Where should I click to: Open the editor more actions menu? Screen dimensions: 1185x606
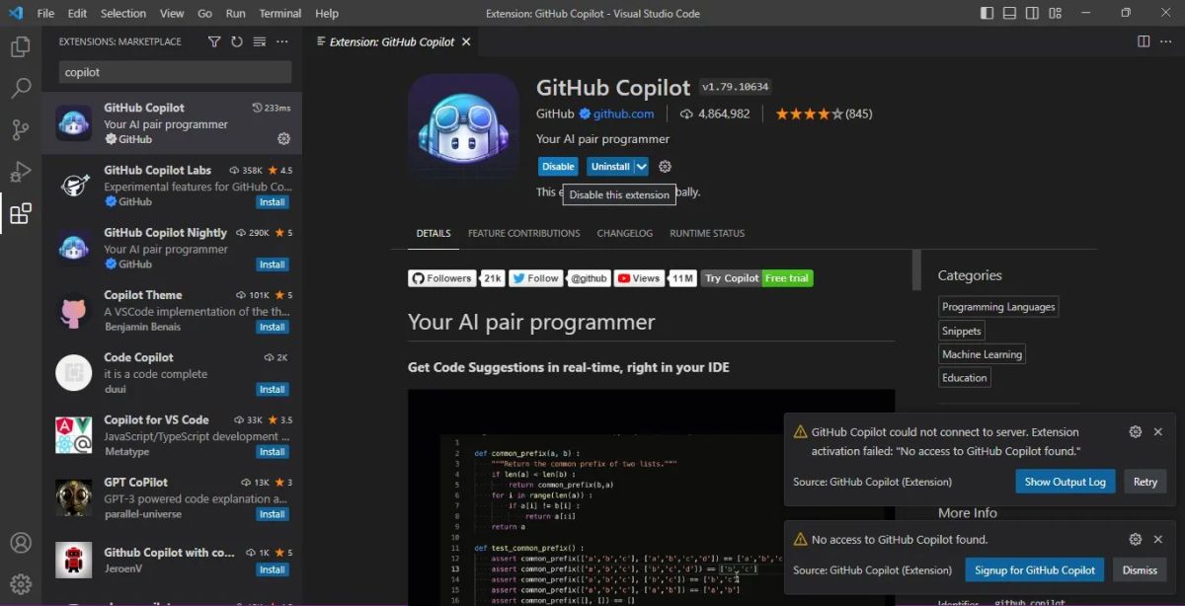click(1168, 41)
